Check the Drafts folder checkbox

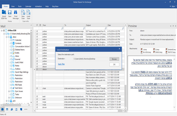click(11, 53)
